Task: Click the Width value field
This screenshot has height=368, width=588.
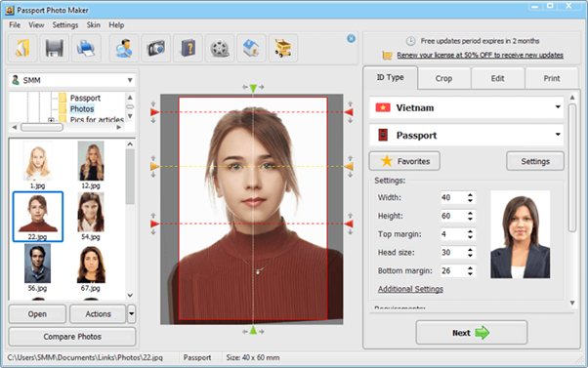Action: (453, 197)
